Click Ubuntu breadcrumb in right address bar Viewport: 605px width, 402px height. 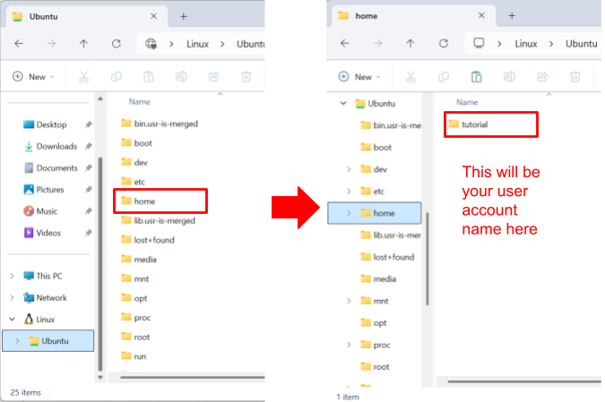coord(582,44)
